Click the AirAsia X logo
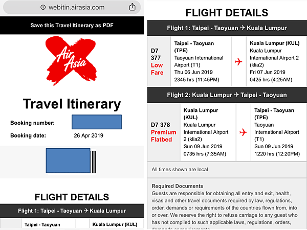The height and width of the screenshot is (230, 307). tap(72, 60)
